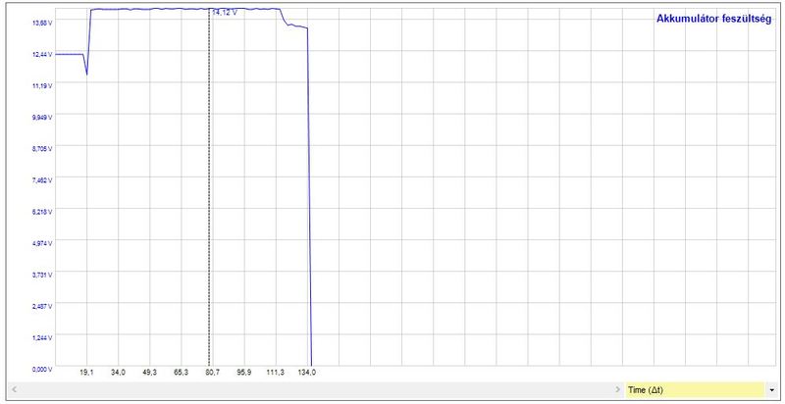The width and height of the screenshot is (785, 404).
Task: Open the Time (Δt) dropdown arrow
Action: 772,390
